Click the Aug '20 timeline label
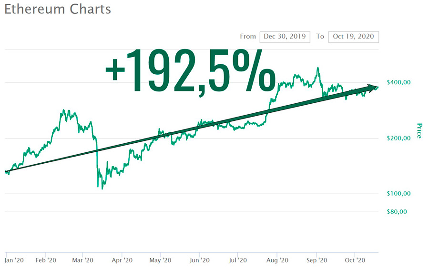The image size is (429, 267). coord(277,260)
